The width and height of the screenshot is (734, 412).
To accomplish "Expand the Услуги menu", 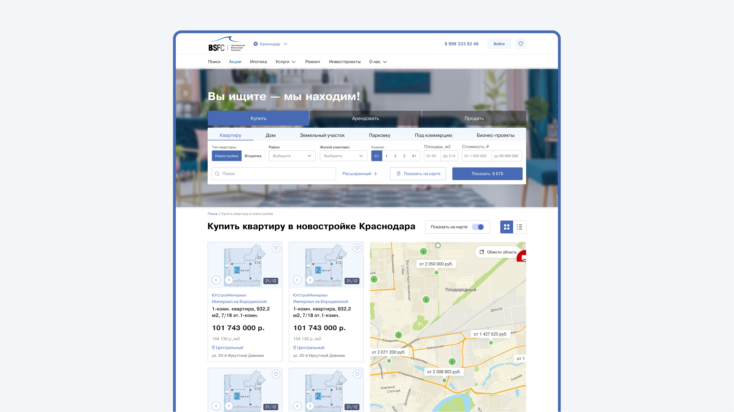I will point(286,62).
